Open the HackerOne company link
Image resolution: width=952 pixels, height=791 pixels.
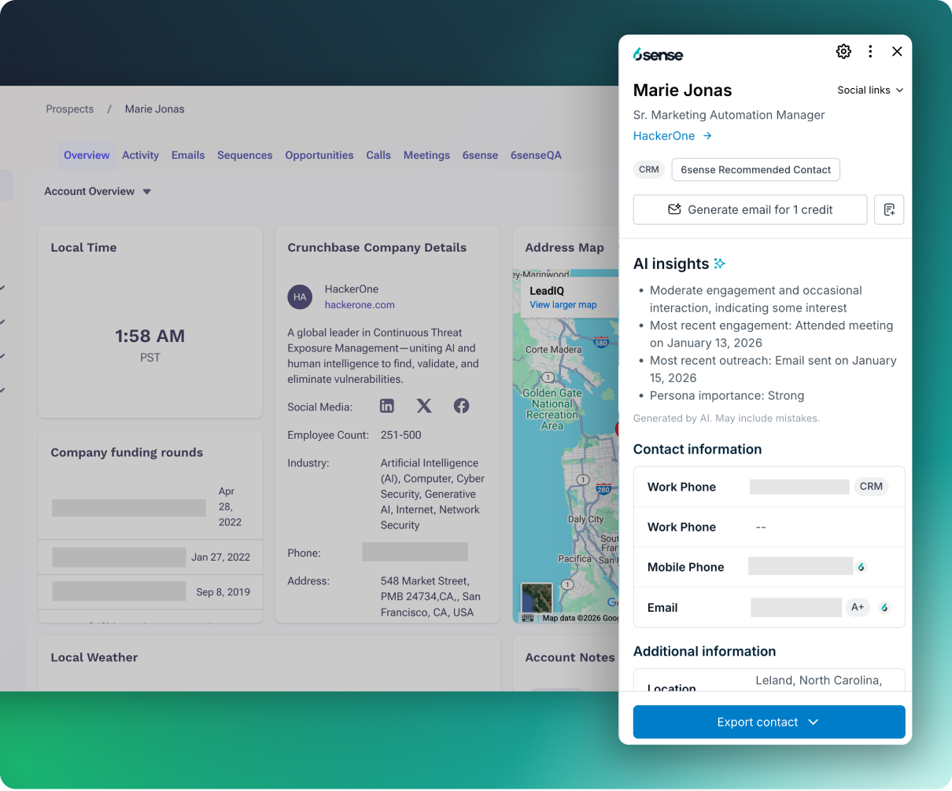point(664,135)
